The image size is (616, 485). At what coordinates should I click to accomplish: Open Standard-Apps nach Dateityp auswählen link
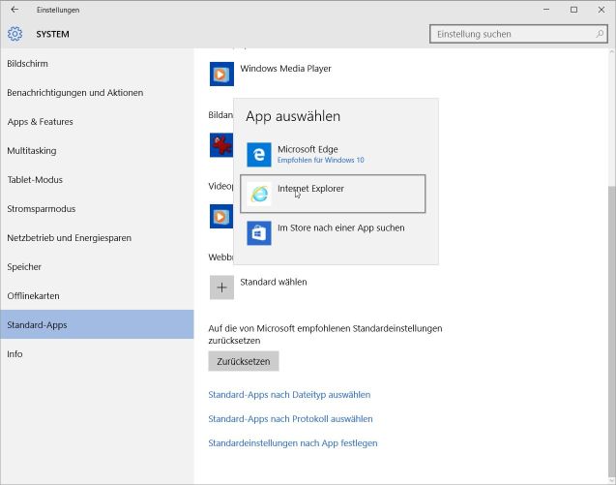[x=289, y=395]
